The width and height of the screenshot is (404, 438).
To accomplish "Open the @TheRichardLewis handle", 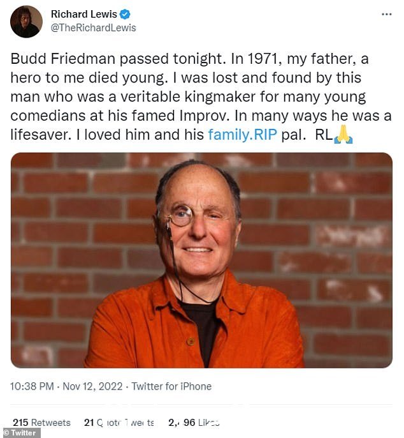I will (94, 27).
